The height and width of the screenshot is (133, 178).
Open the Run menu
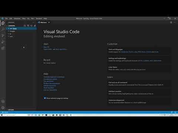pyautogui.click(x=33, y=18)
